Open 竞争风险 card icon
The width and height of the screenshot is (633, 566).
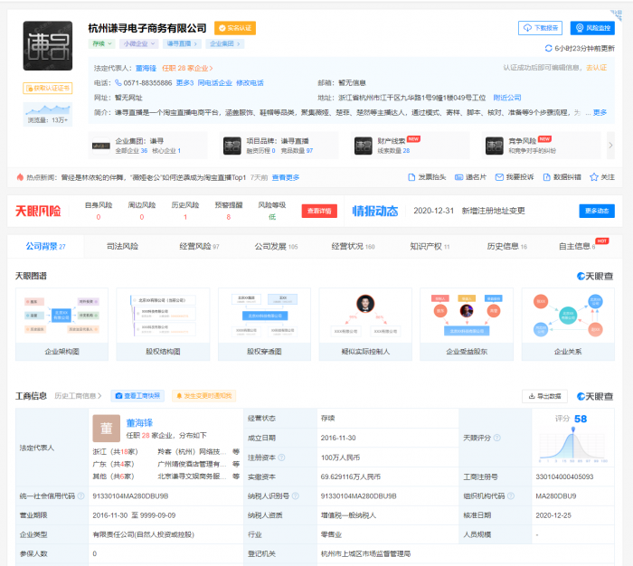coord(495,146)
